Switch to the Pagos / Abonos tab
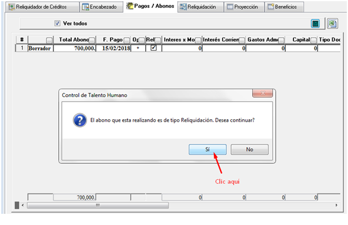The height and width of the screenshot is (225, 348). [150, 6]
